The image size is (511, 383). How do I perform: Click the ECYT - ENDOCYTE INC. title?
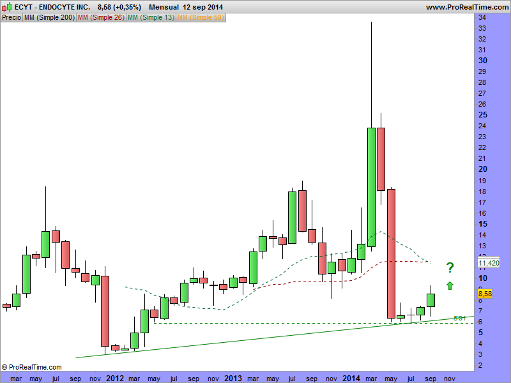pos(52,7)
